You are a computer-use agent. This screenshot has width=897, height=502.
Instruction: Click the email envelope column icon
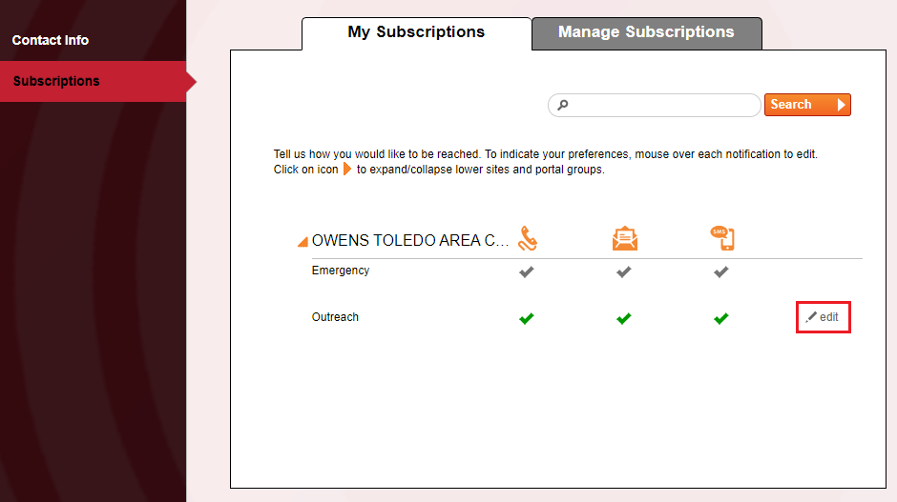click(x=624, y=239)
